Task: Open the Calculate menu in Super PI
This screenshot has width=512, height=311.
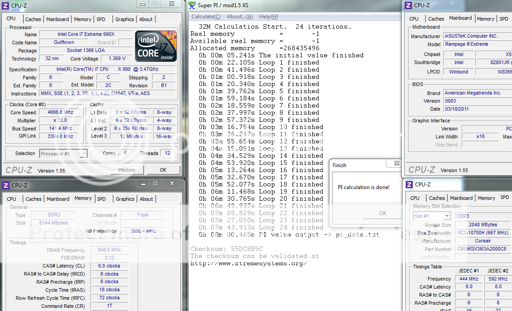Action: click(206, 17)
